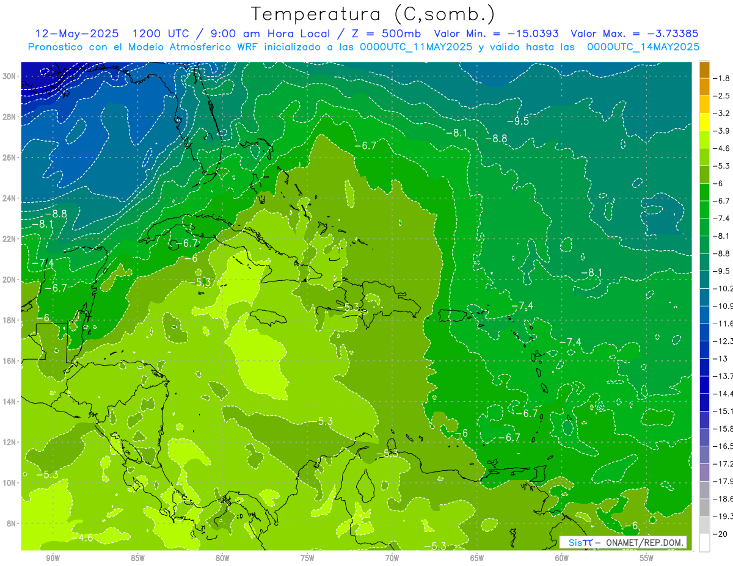Click the '28N' latitude axis label
Viewport: 733px width, 566px height.
pyautogui.click(x=9, y=117)
